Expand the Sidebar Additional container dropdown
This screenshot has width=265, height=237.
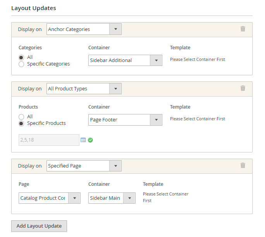point(125,61)
